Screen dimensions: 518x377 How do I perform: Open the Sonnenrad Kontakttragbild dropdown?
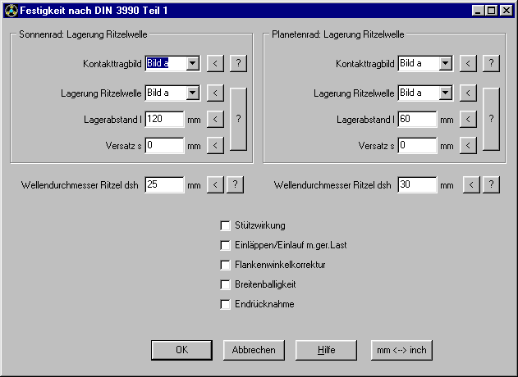(x=192, y=63)
